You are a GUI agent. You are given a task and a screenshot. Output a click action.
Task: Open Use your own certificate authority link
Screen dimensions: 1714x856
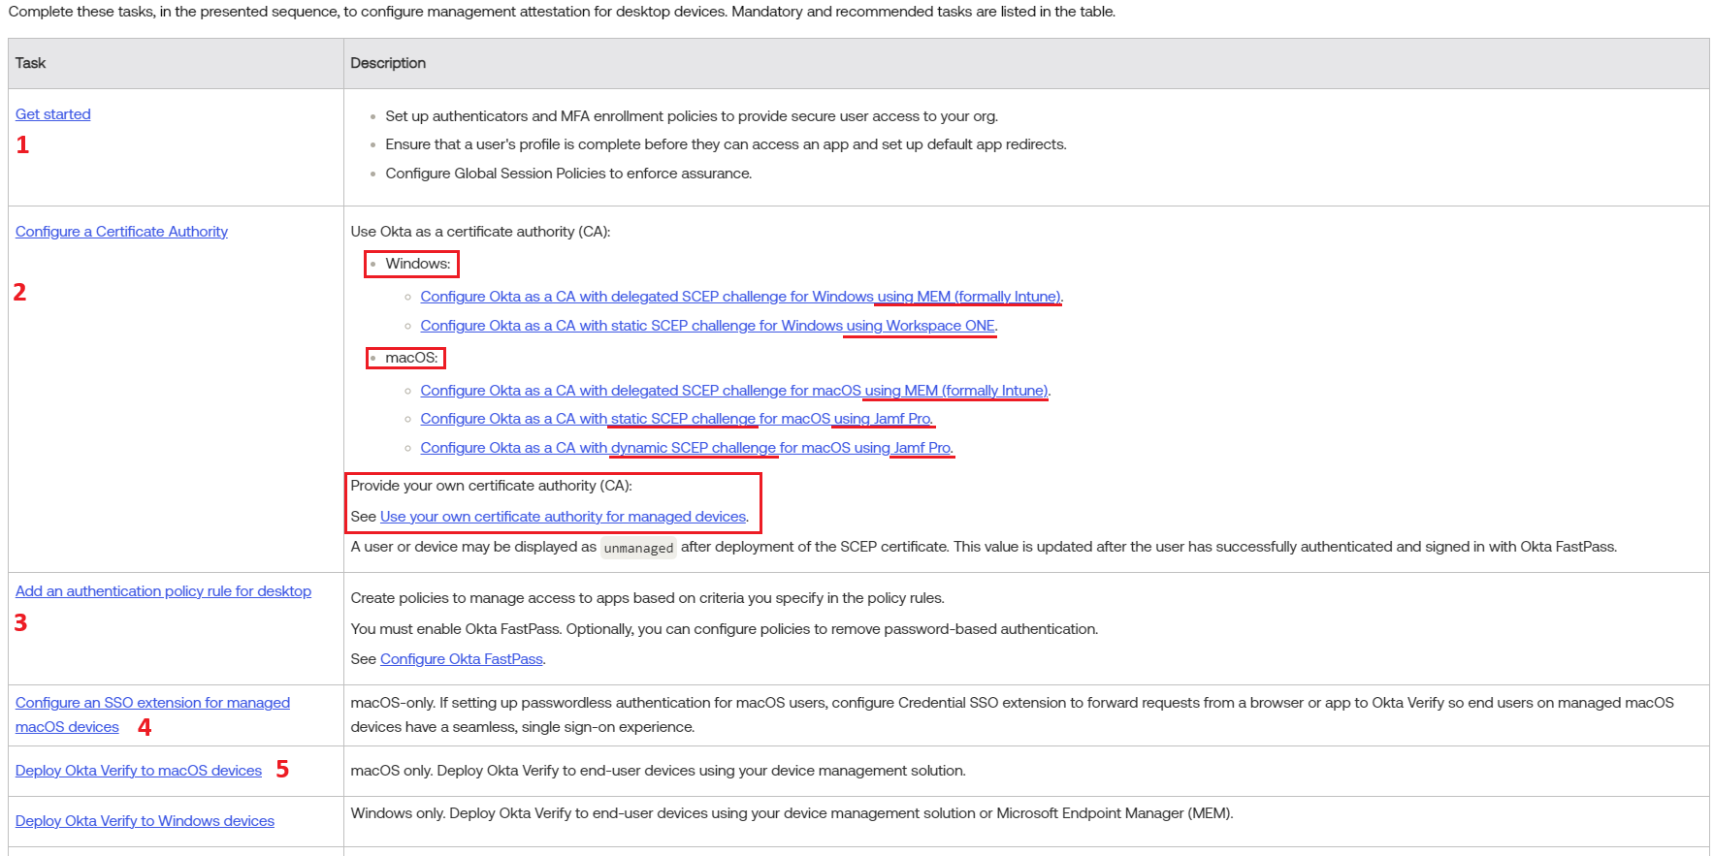[564, 517]
